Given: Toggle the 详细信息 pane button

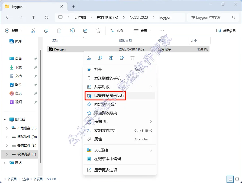Looking at the screenshot, I should (x=226, y=31).
